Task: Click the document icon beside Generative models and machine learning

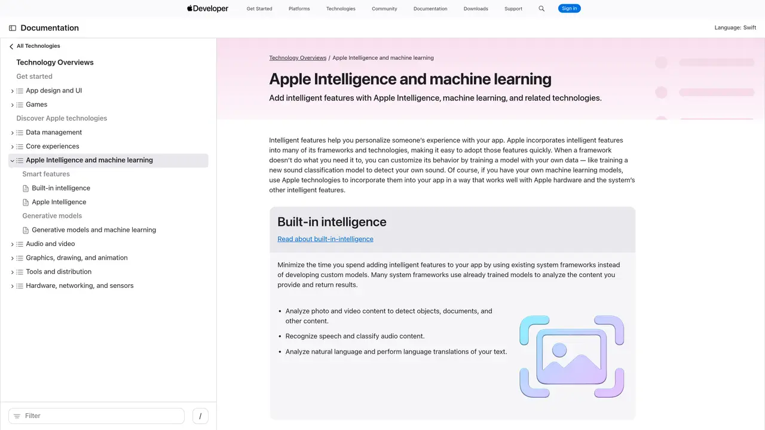Action: point(26,231)
